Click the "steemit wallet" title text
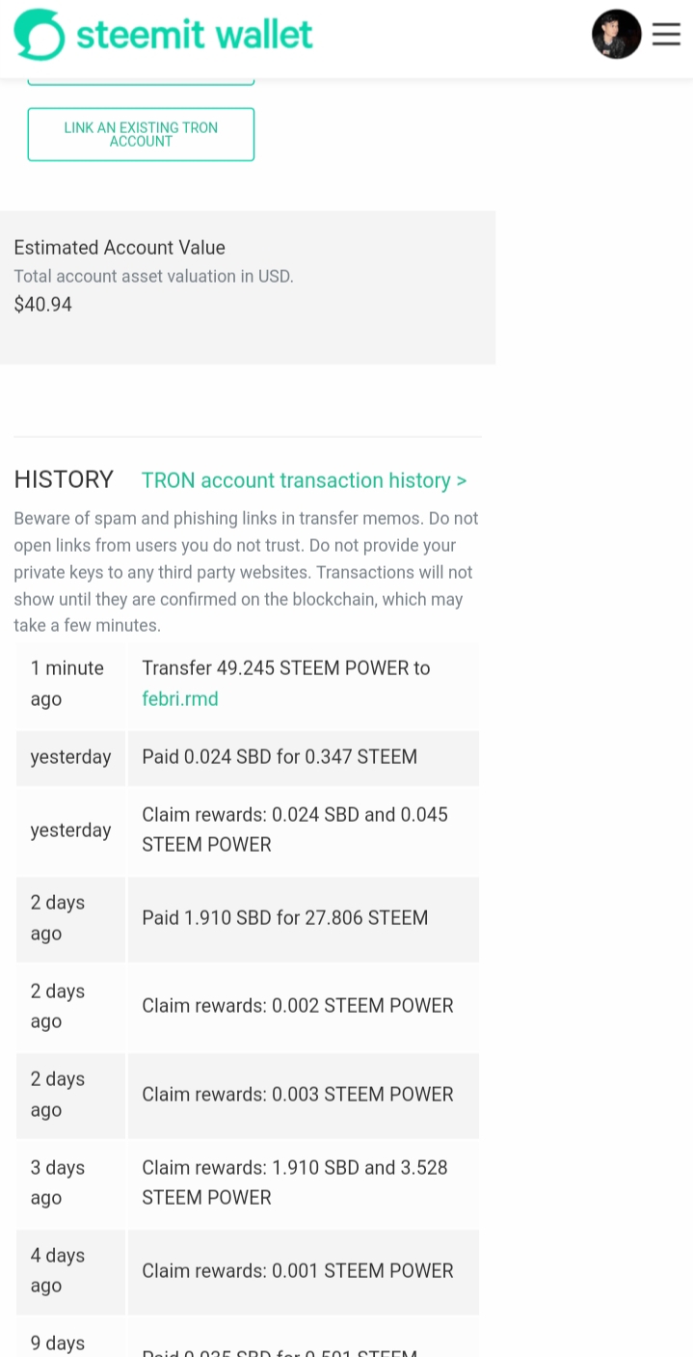693x1357 pixels. [x=195, y=36]
